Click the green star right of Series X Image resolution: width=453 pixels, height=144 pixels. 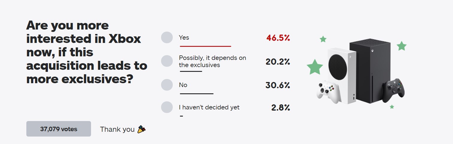[x=402, y=46]
